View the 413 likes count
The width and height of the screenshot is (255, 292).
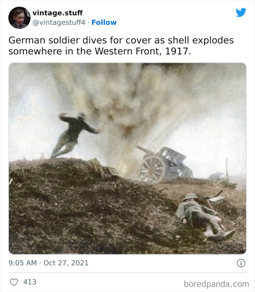pos(30,282)
